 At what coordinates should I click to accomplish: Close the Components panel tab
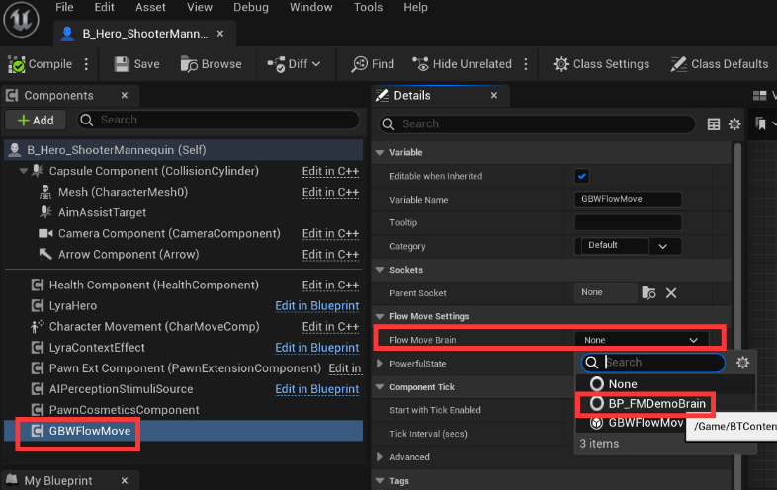coord(125,95)
